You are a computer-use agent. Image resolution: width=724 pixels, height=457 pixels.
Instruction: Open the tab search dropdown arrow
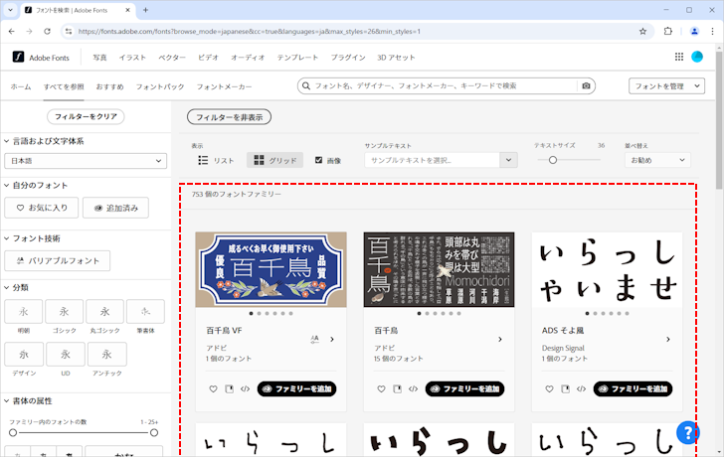pos(10,10)
